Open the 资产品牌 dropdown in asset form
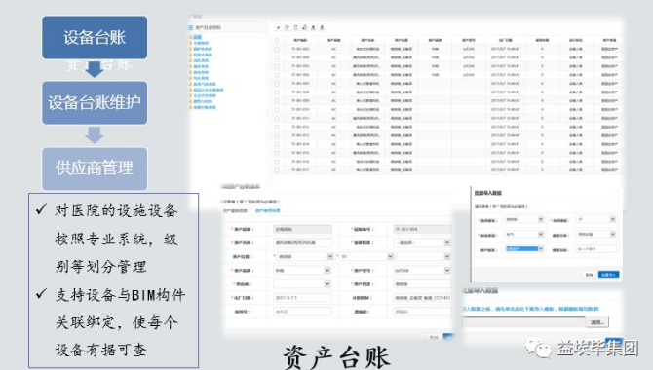The width and height of the screenshot is (653, 370). (x=302, y=270)
